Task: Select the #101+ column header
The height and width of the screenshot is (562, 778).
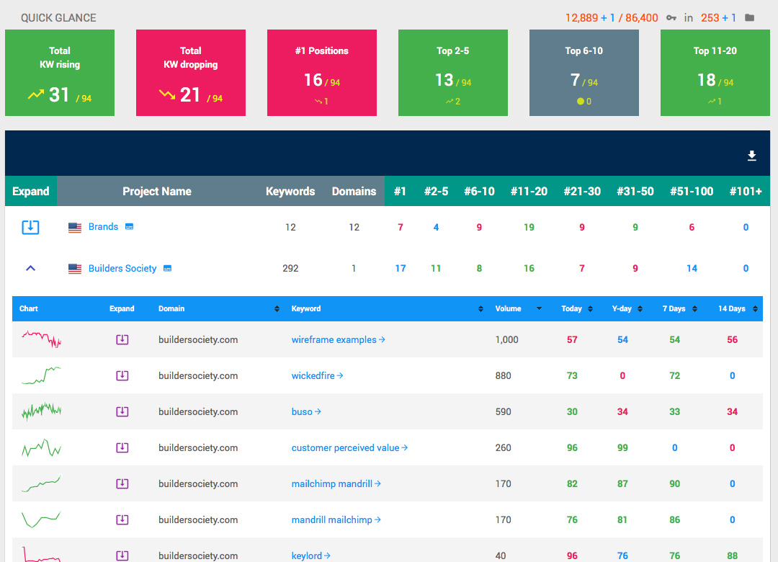Action: (746, 191)
